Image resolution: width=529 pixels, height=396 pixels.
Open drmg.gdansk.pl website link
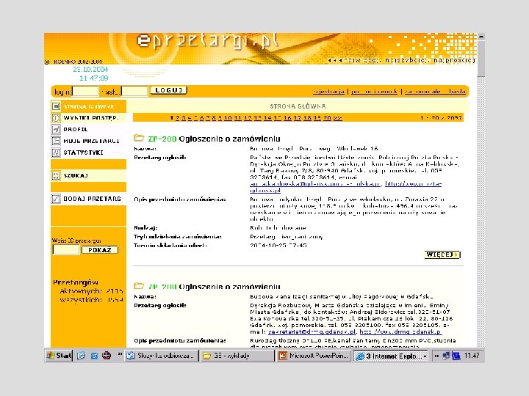click(400, 331)
